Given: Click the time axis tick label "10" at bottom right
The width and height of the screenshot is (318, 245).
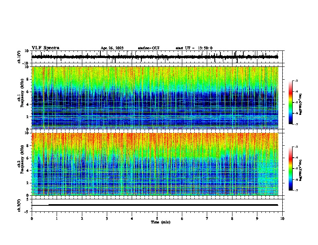Looking at the screenshot, I should pos(282,219).
